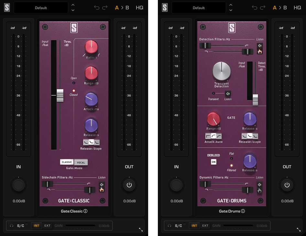Click the Transient Listen speaker icon
Image resolution: width=306 pixels, height=236 pixels.
(x=228, y=93)
